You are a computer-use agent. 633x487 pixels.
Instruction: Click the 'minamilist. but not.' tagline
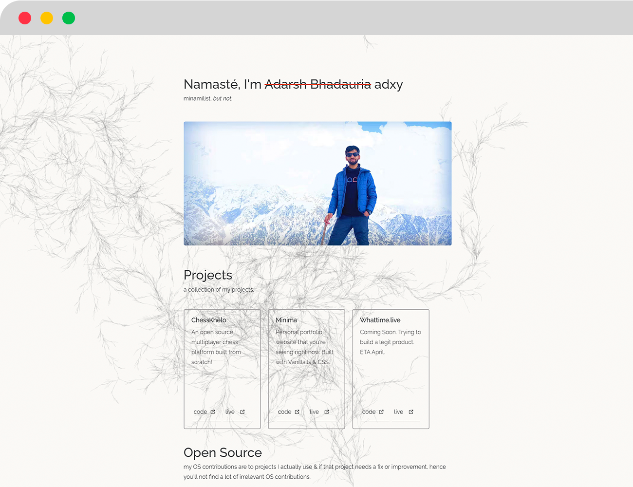(208, 98)
